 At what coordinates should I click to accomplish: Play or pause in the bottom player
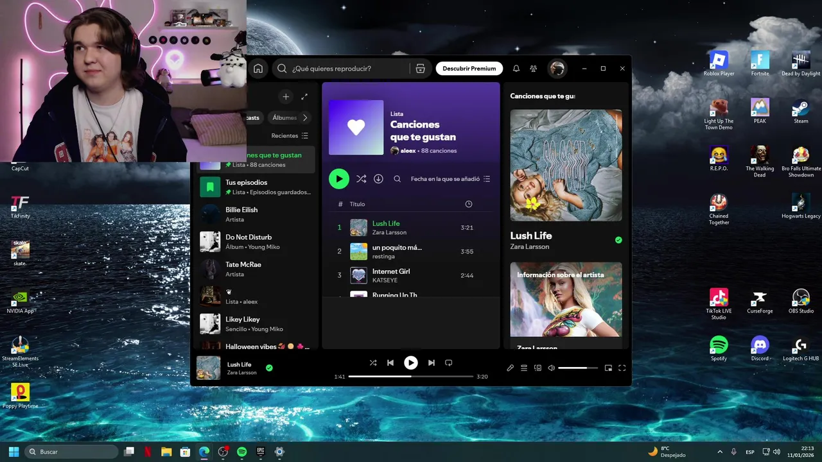tap(411, 363)
